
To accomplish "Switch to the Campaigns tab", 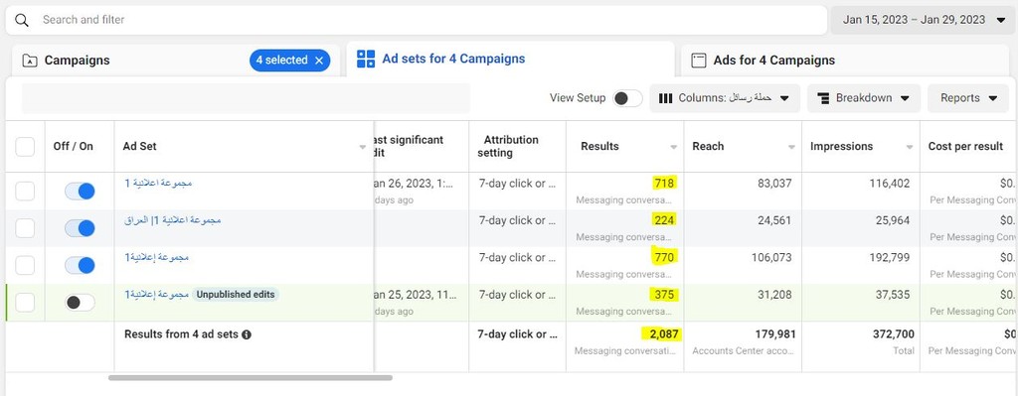I will pyautogui.click(x=77, y=61).
